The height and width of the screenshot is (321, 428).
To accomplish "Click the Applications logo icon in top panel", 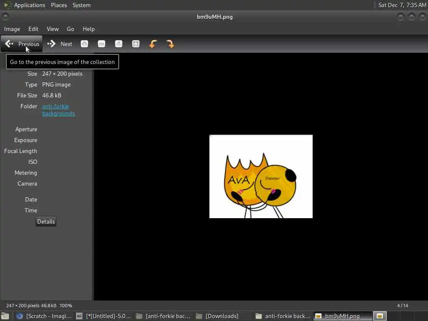I will 8,5.
